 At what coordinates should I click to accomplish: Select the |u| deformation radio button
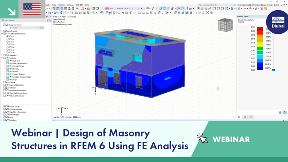(8, 36)
